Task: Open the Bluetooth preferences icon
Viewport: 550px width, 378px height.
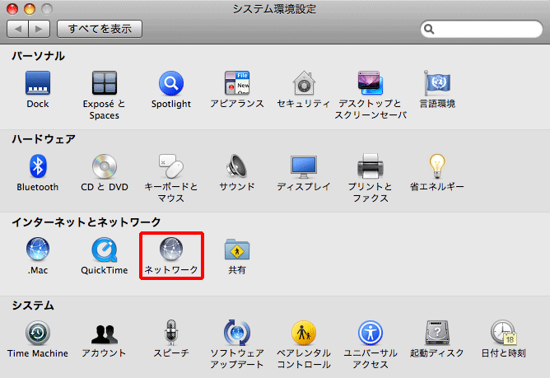Action: (x=38, y=166)
